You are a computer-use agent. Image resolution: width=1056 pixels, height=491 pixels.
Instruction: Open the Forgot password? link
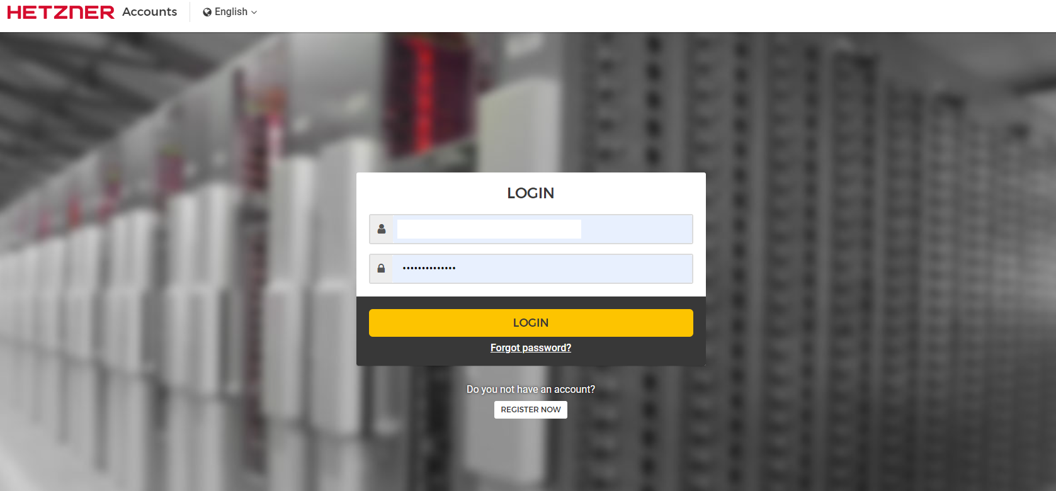tap(530, 348)
